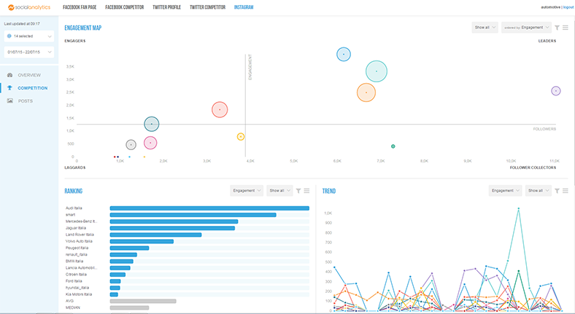Image resolution: width=575 pixels, height=314 pixels.
Task: Select the Competition menu item
Action: click(x=33, y=88)
